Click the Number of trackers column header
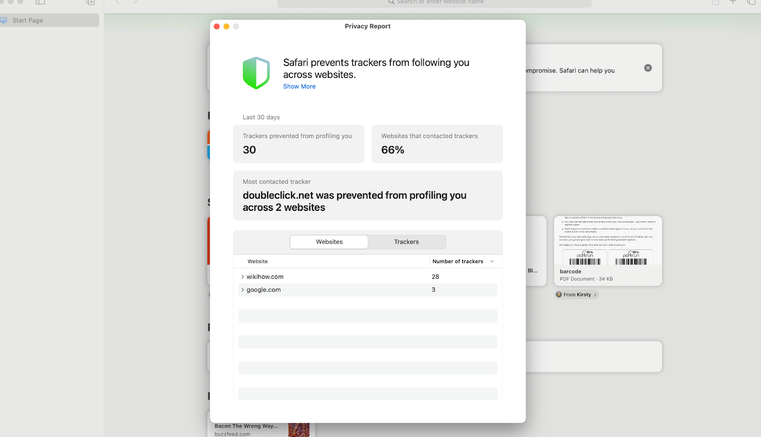 point(458,262)
